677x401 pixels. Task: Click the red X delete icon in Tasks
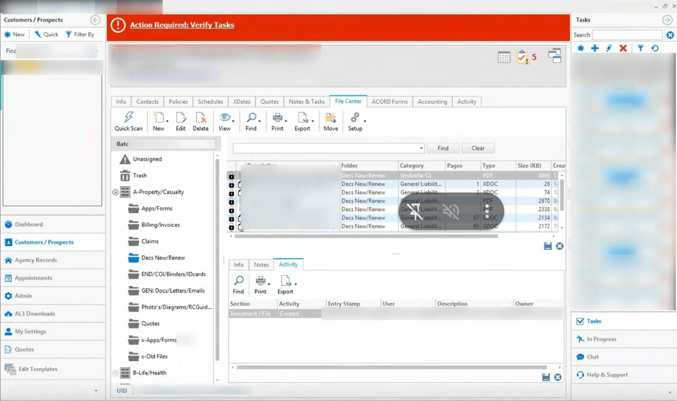[x=623, y=48]
